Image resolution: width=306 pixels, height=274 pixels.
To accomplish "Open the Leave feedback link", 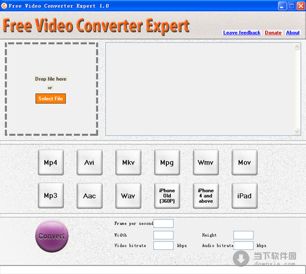I will pos(242,33).
